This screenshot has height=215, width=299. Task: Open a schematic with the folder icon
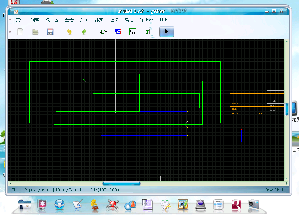click(35, 32)
